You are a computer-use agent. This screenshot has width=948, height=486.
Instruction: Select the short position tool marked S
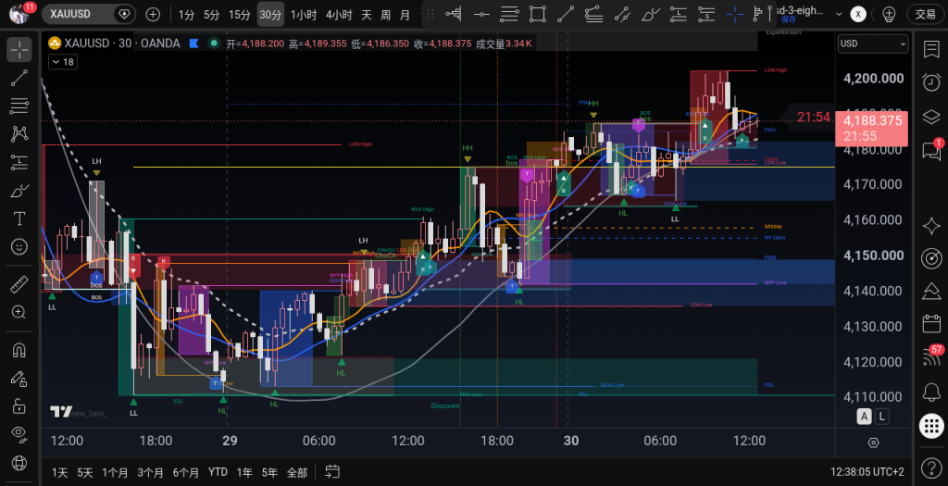pyautogui.click(x=706, y=15)
